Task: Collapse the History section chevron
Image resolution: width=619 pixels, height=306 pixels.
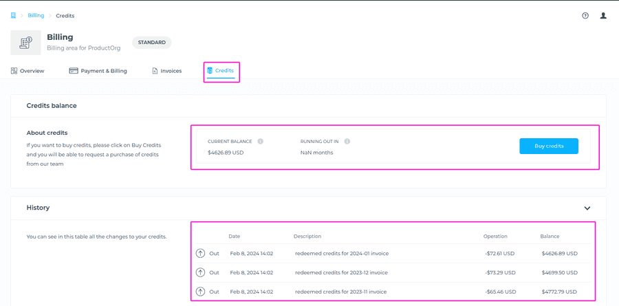Action: (587, 208)
